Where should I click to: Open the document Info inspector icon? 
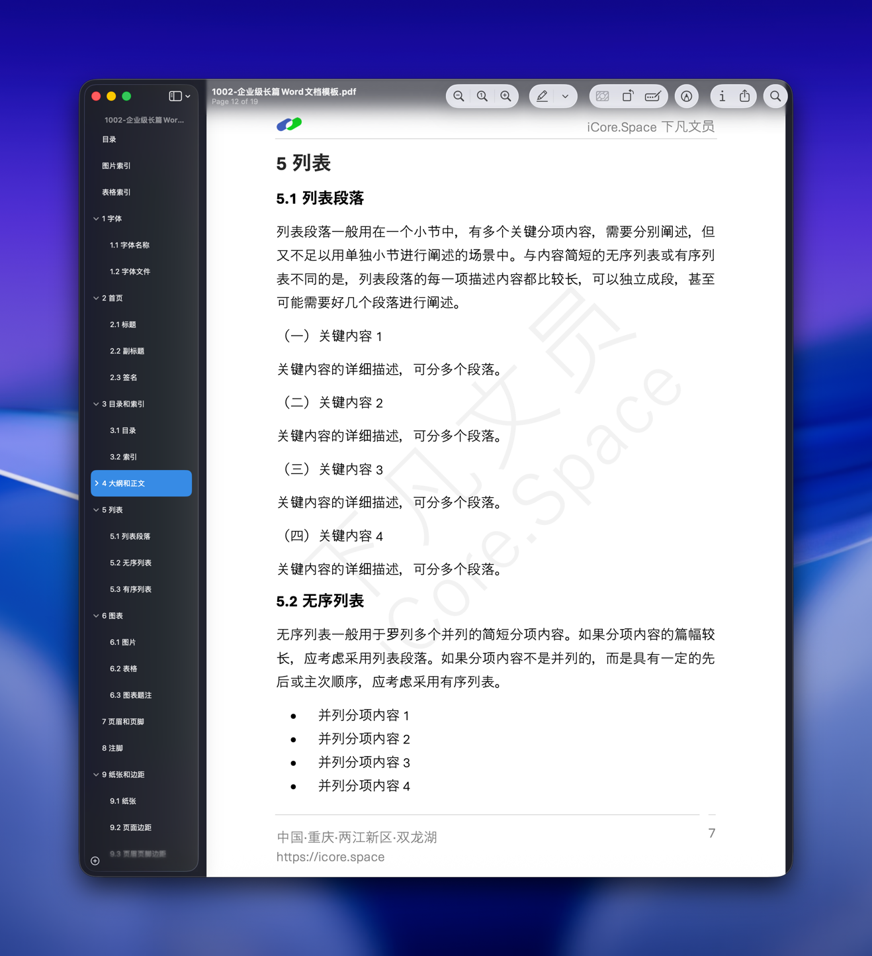pyautogui.click(x=722, y=96)
